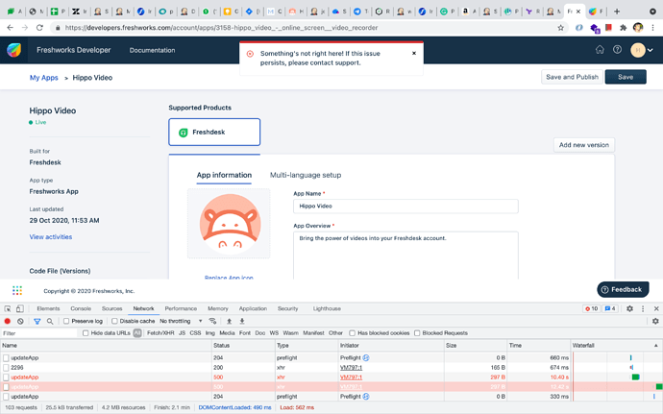Open the browser extensions puzzle icon

click(x=624, y=28)
